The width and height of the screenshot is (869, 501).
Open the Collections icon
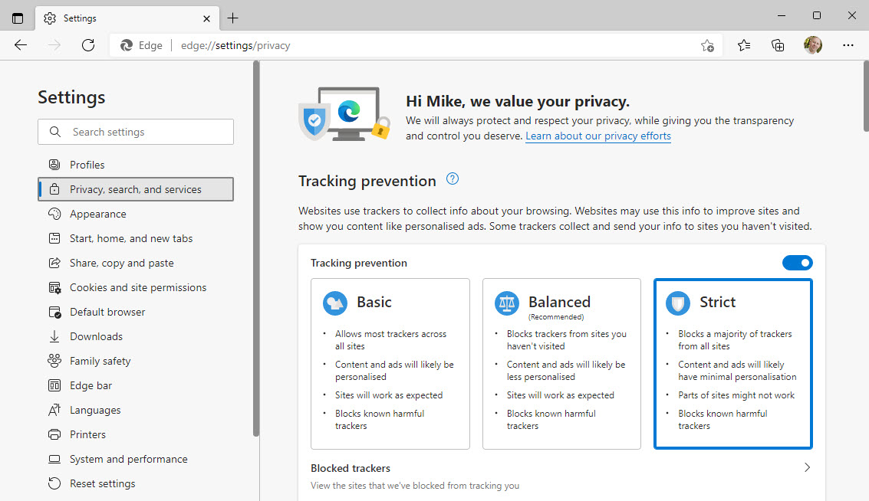pyautogui.click(x=778, y=45)
